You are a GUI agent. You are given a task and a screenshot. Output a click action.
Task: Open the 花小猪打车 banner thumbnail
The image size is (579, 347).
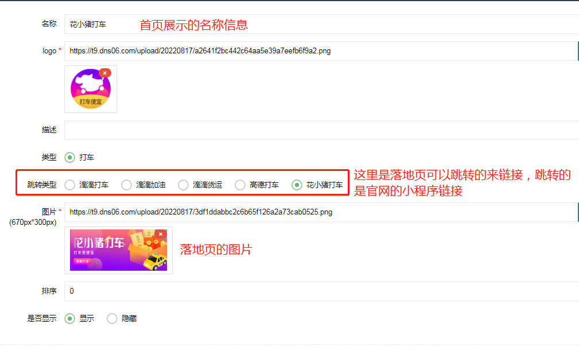119,250
